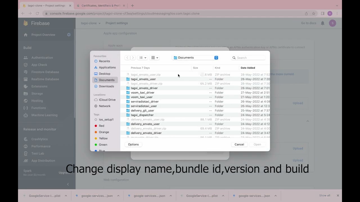Click the browser reload icon

click(37, 13)
